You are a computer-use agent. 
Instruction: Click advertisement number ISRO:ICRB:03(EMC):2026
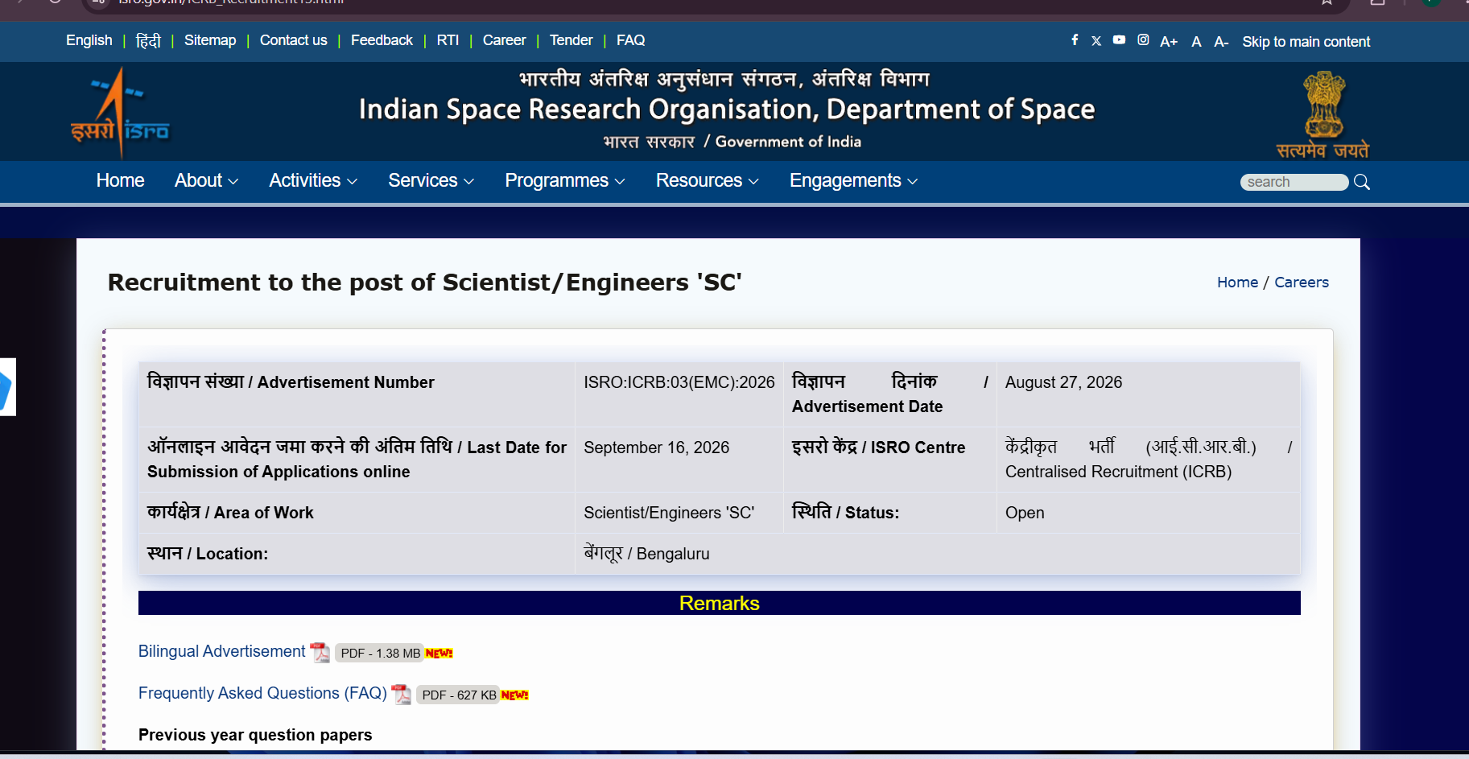pyautogui.click(x=679, y=382)
